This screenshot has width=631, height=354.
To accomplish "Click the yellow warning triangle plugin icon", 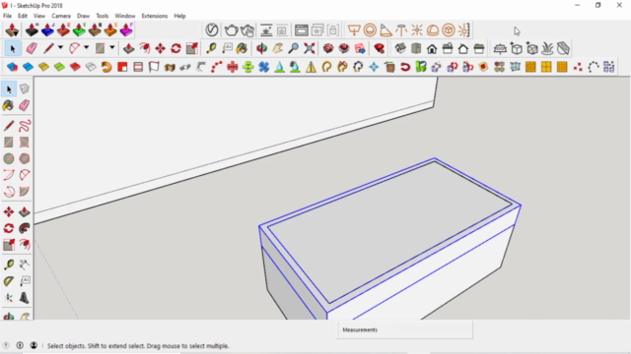I will (311, 67).
